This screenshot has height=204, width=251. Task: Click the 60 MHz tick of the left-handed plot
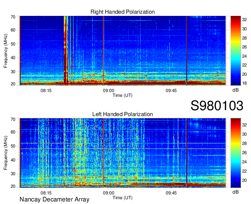[x=13, y=132]
